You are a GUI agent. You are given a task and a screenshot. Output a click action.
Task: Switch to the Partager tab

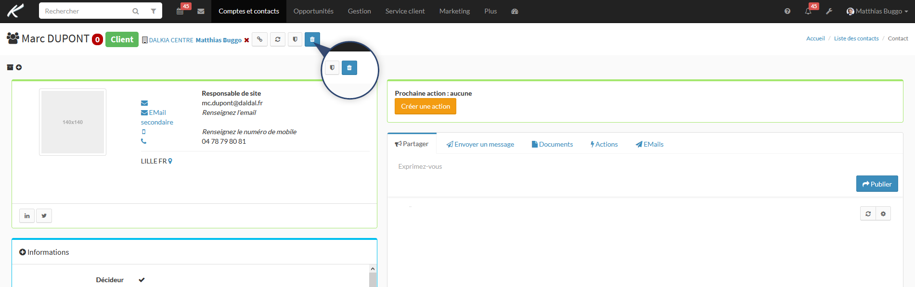tap(412, 144)
